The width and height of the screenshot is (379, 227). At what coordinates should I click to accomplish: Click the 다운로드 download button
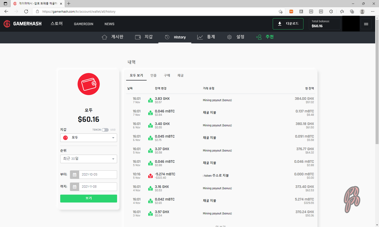[288, 24]
